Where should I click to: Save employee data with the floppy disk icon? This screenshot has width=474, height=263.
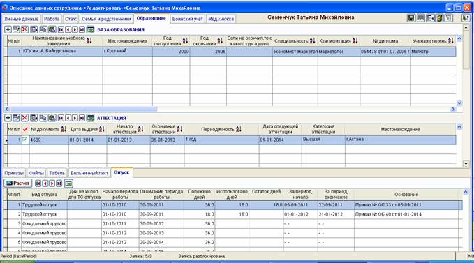point(411,18)
